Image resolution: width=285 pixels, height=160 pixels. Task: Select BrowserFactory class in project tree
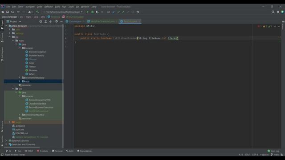pyautogui.click(x=36, y=56)
